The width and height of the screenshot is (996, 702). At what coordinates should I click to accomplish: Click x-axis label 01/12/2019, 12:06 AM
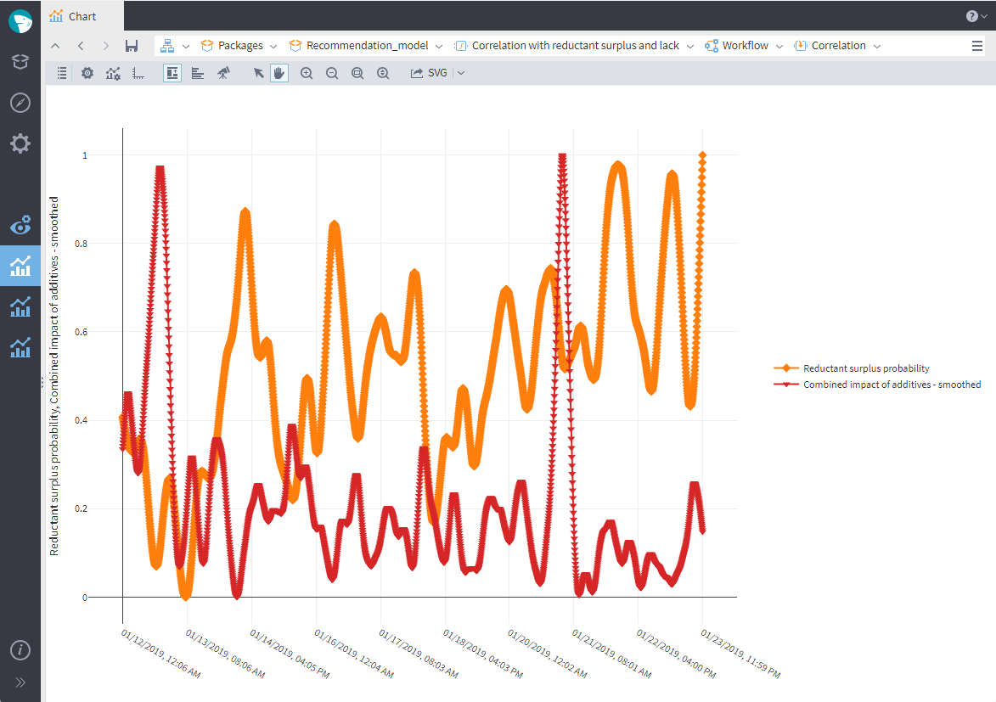click(160, 654)
